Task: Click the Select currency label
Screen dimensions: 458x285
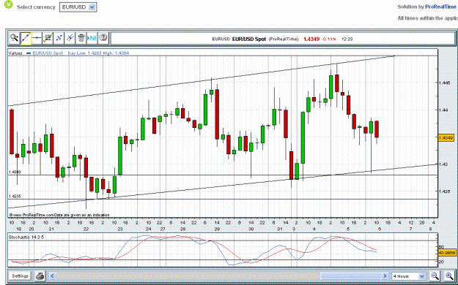Action: (36, 7)
